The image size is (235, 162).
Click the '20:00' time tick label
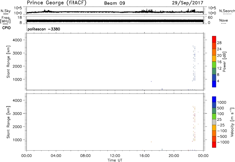point(174,156)
